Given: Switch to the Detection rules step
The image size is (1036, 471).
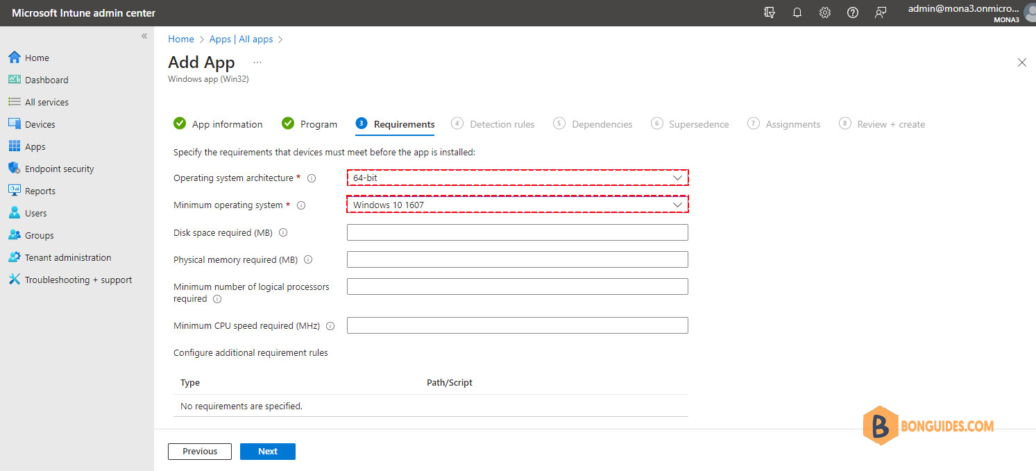Looking at the screenshot, I should click(493, 124).
